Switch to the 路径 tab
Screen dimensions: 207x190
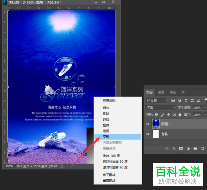pyautogui.click(x=173, y=92)
